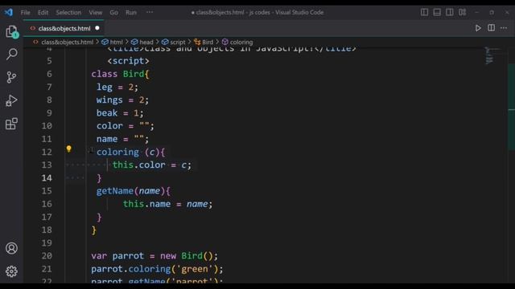This screenshot has width=515, height=289.
Task: Toggle the primary side bar layout icon
Action: [424, 13]
